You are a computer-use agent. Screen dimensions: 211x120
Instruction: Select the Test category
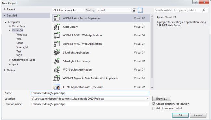(x=19, y=51)
